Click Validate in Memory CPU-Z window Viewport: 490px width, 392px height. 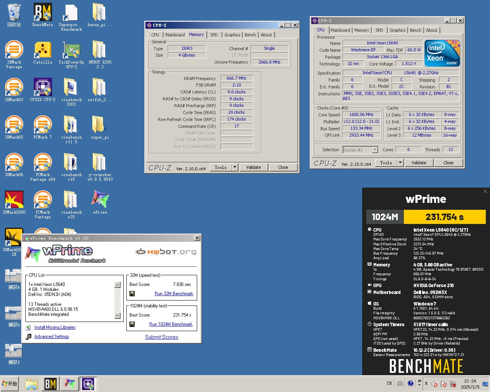[253, 167]
